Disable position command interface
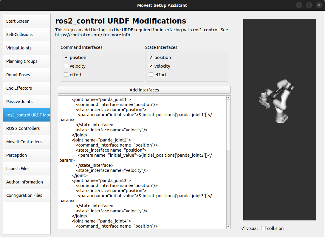325x238 pixels. [x=66, y=57]
